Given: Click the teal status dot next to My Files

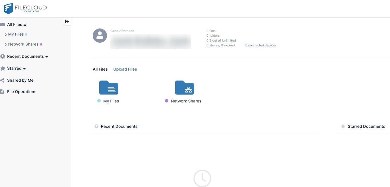Looking at the screenshot, I should tap(26, 34).
